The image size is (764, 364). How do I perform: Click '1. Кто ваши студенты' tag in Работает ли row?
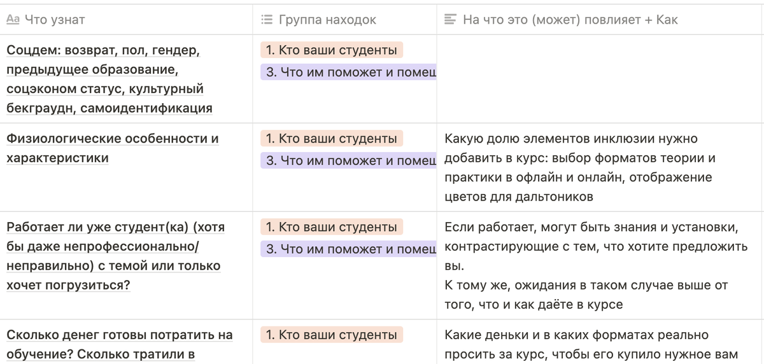(332, 227)
